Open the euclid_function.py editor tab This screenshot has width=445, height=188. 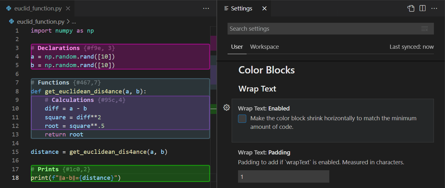coord(37,9)
